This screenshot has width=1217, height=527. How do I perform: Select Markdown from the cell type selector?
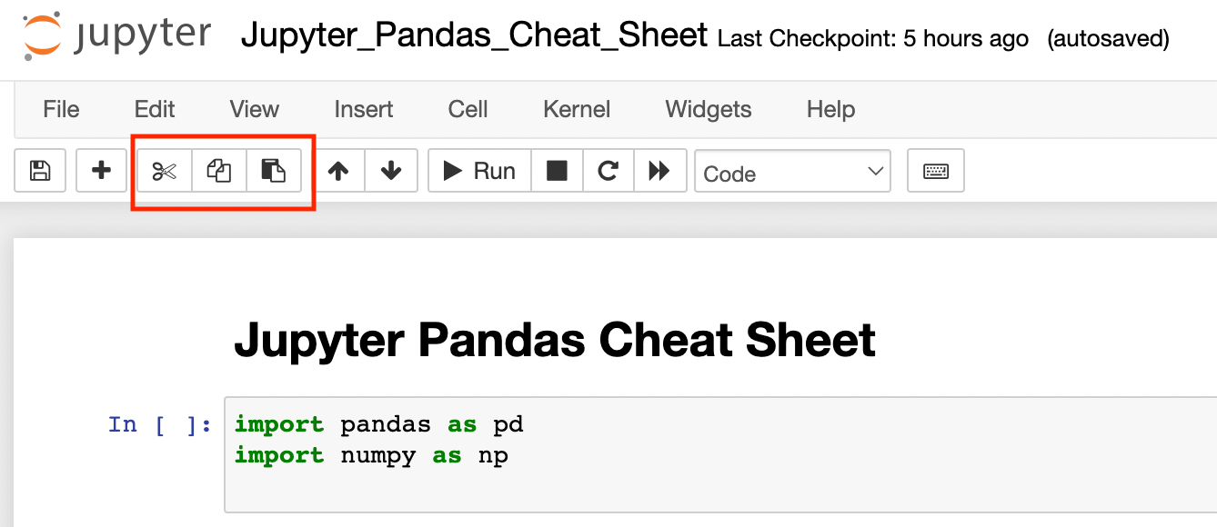pos(791,172)
